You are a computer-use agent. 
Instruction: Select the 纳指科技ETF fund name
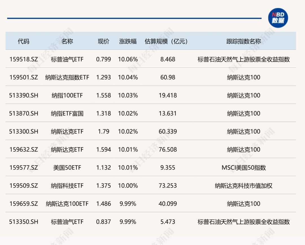[x=67, y=186]
